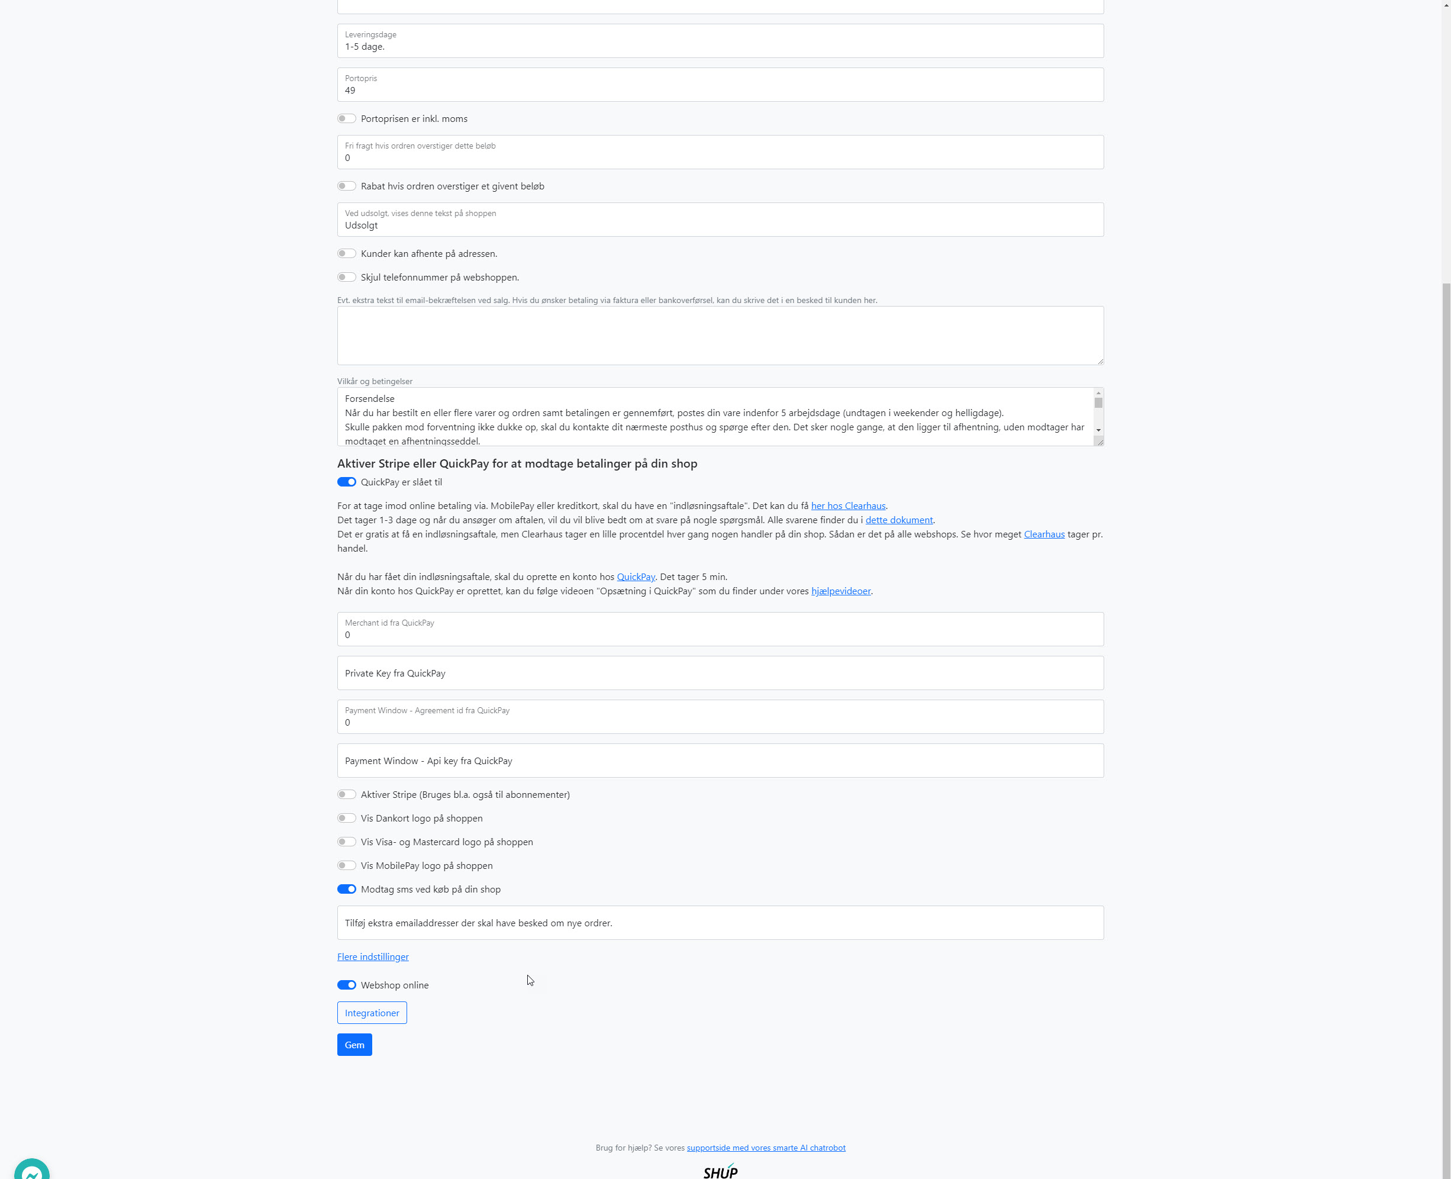
Task: Toggle 'Kunder kan afhente på adressen'
Action: [x=346, y=254]
